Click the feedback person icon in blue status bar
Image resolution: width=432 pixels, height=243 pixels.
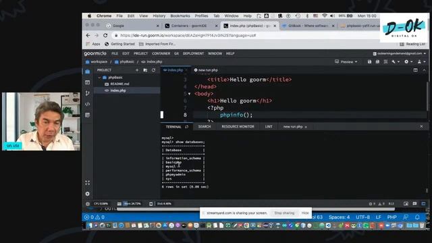(x=406, y=217)
